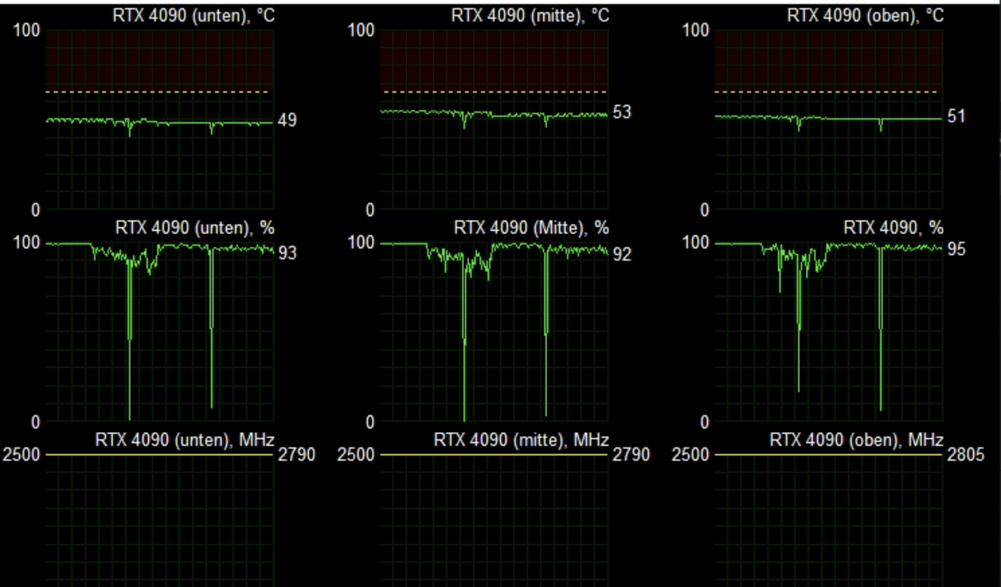Screen dimensions: 1001x587
Task: Click the 100 axis label of the oben °C graph
Action: coord(696,30)
